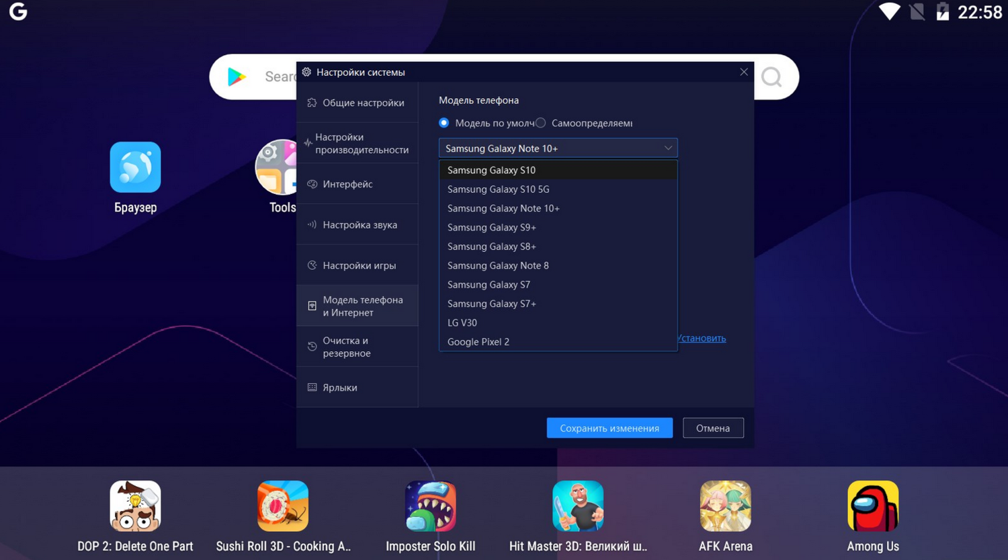
Task: Choose Samsung Galaxy S10 from list
Action: (x=558, y=170)
